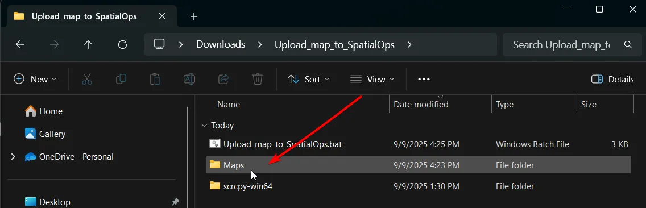646x208 pixels.
Task: Close the Upload_map_to_SpatialOps tab
Action: 162,16
